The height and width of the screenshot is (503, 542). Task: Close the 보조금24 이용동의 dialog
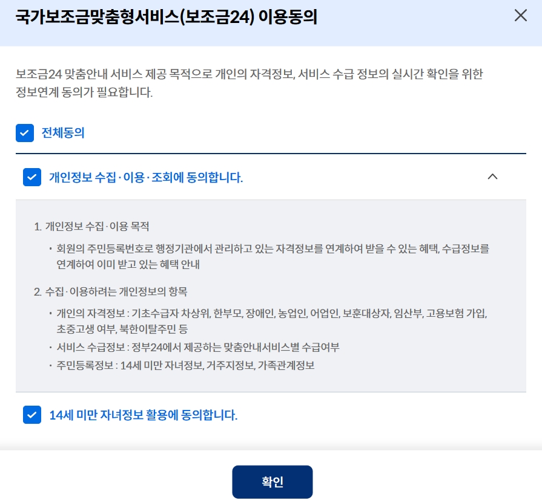point(520,16)
